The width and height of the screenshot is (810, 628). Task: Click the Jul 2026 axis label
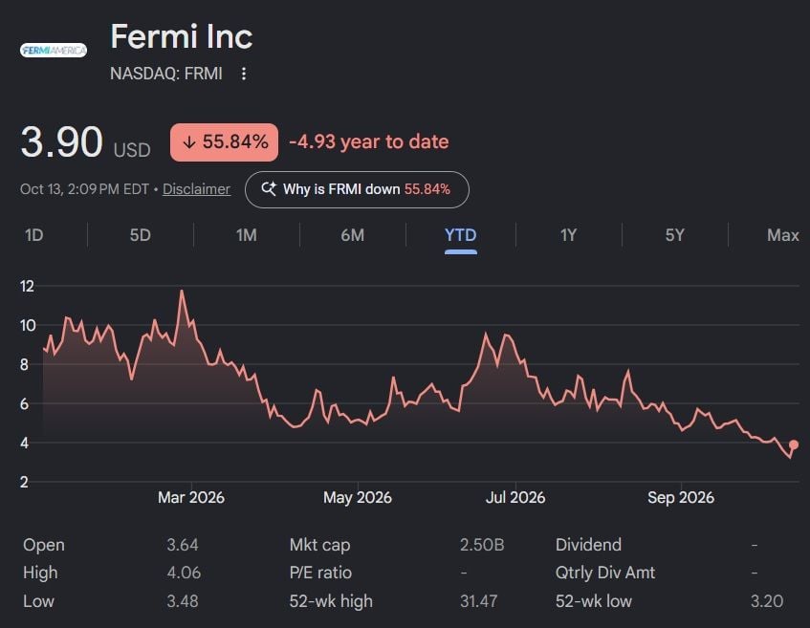point(515,497)
